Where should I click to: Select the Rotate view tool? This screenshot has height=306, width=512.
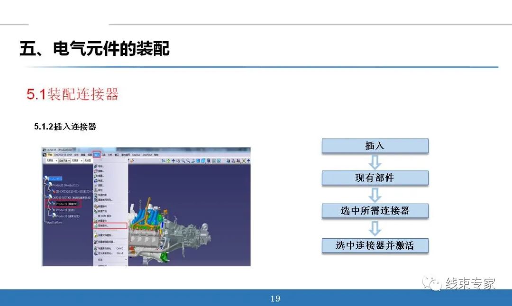tap(178, 161)
